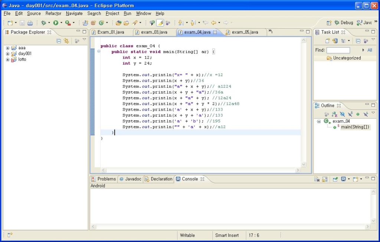Expand the lotto project tree node
The height and width of the screenshot is (242, 380).
point(8,59)
